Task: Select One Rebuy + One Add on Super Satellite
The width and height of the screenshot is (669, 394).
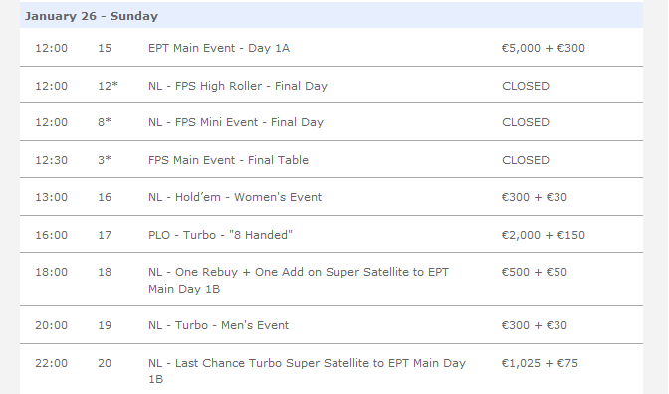Action: click(x=299, y=280)
